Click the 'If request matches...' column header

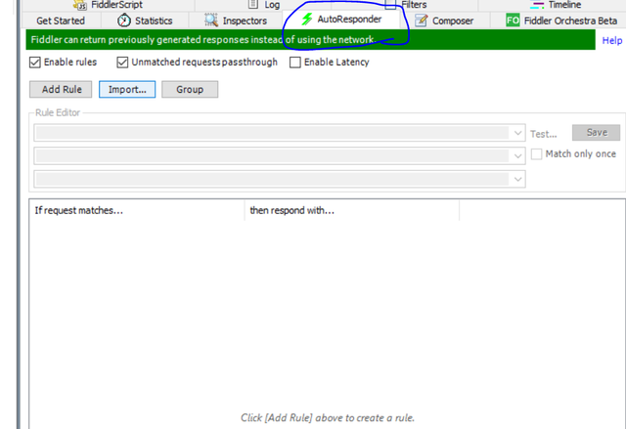click(137, 210)
